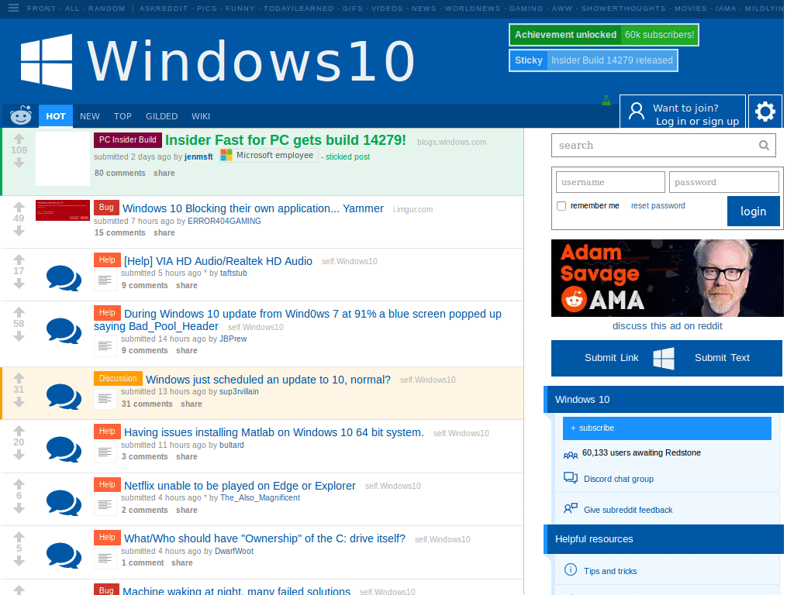
Task: Click the chat bubble icon of Netflix post
Action: click(x=64, y=502)
